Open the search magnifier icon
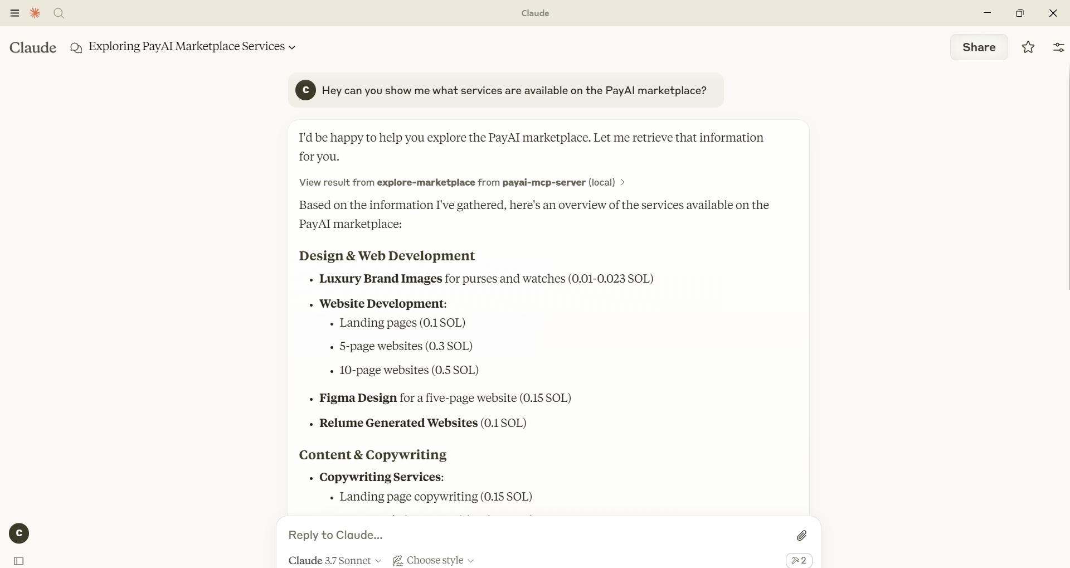 (59, 13)
